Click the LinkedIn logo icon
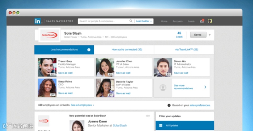253x131 pixels. [38, 21]
